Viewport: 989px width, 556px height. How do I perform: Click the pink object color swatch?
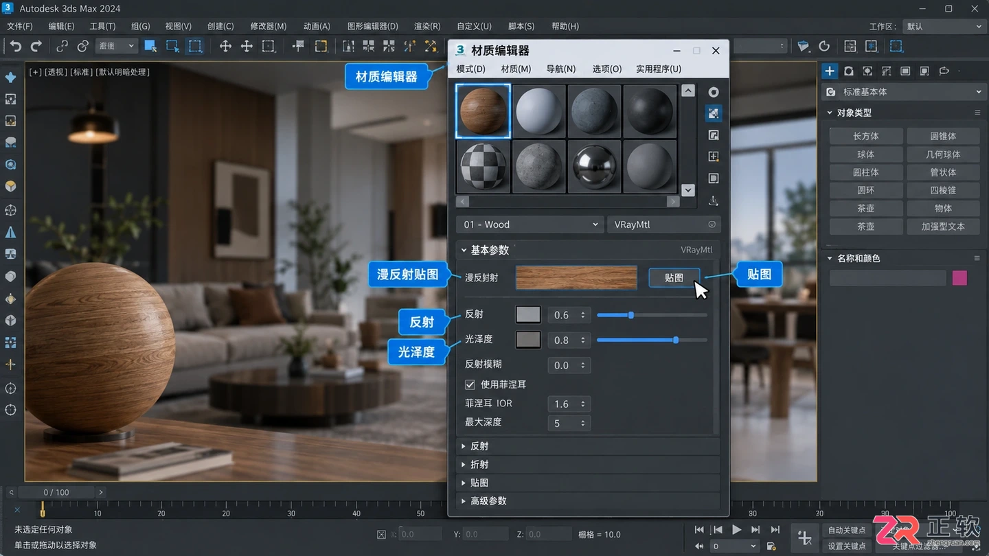click(x=959, y=278)
